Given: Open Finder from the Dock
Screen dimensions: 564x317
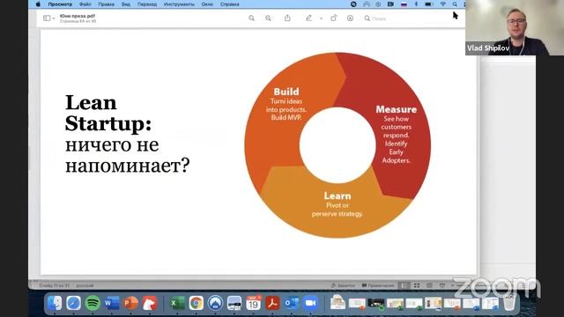Looking at the screenshot, I should (55, 303).
